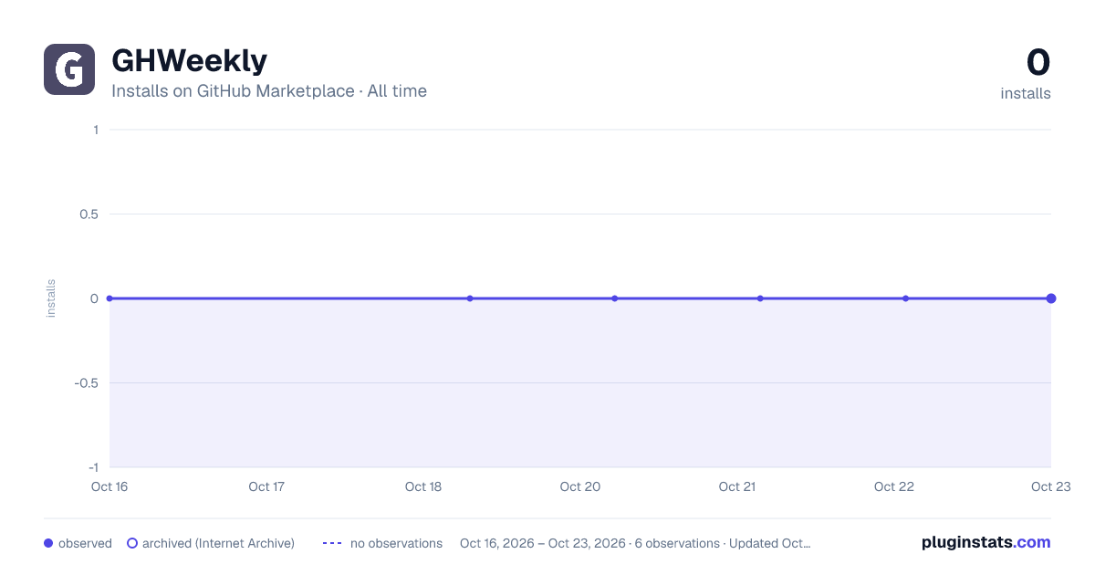Viewport: 1095px width, 575px height.
Task: Click the y-axis label 0.5
Action: tap(89, 214)
